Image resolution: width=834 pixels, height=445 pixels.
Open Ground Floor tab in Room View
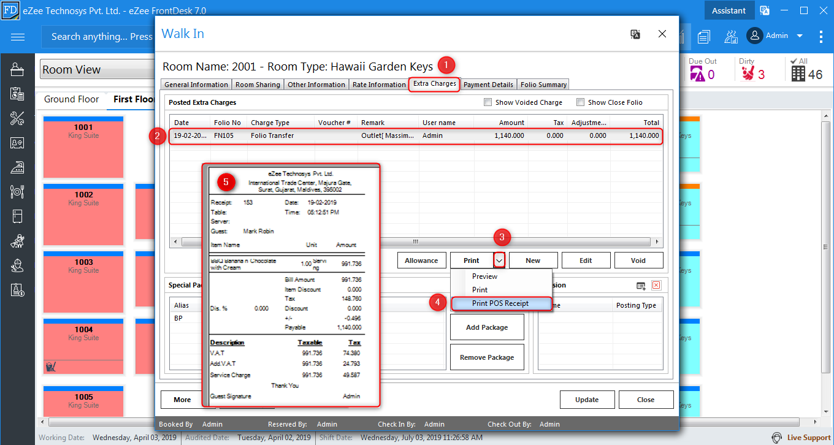click(71, 99)
